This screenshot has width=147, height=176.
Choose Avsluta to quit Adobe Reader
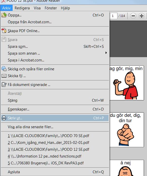[x=55, y=172]
